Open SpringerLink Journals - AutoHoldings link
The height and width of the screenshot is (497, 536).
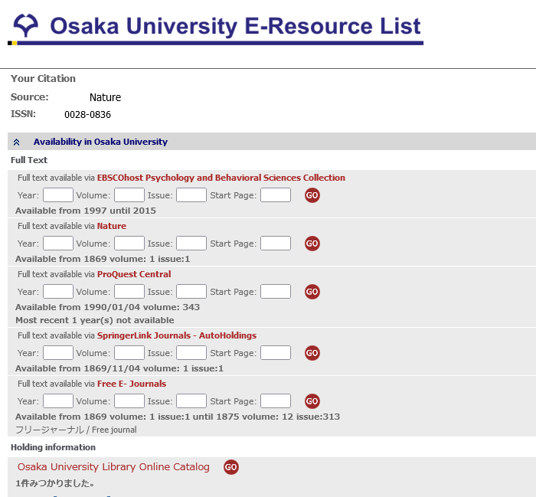tap(177, 335)
